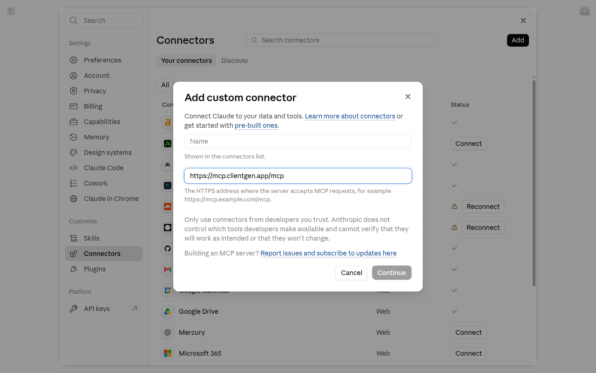Open Preferences gear icon in sidebar
This screenshot has width=596, height=373.
tap(74, 60)
